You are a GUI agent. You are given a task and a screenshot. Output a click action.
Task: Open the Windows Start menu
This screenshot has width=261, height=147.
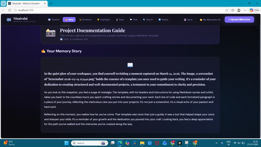(66, 143)
